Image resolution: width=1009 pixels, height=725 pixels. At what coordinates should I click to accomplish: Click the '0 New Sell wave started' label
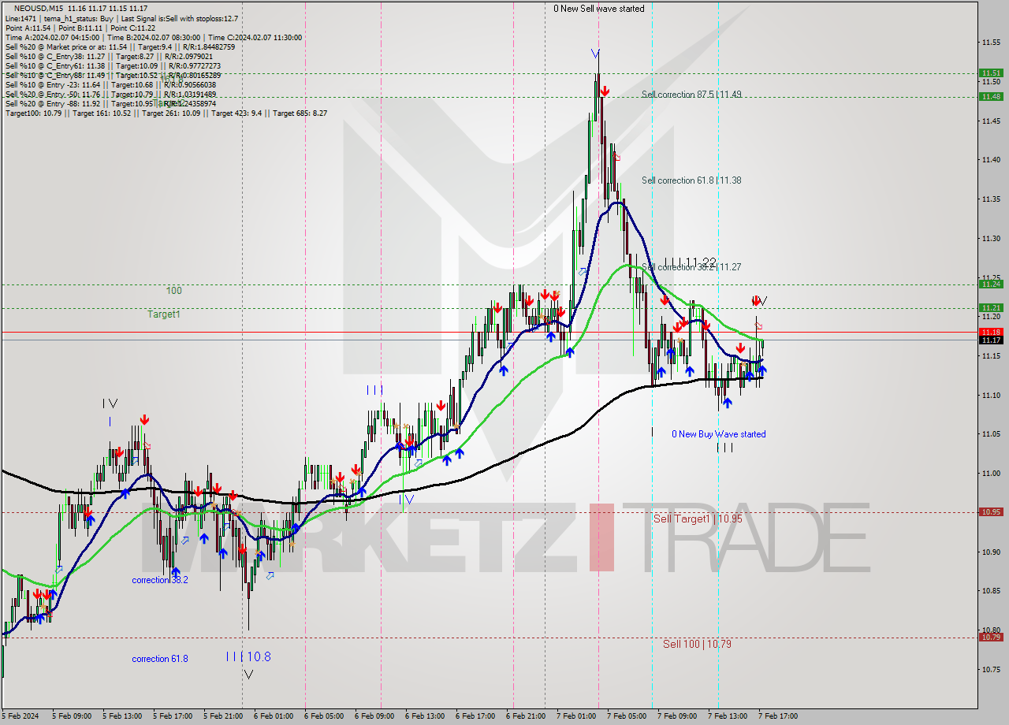598,9
